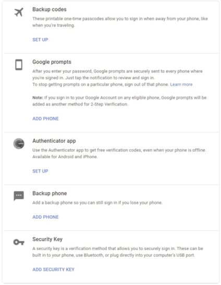Choose ADD PHONE under Google prompts

click(x=45, y=118)
